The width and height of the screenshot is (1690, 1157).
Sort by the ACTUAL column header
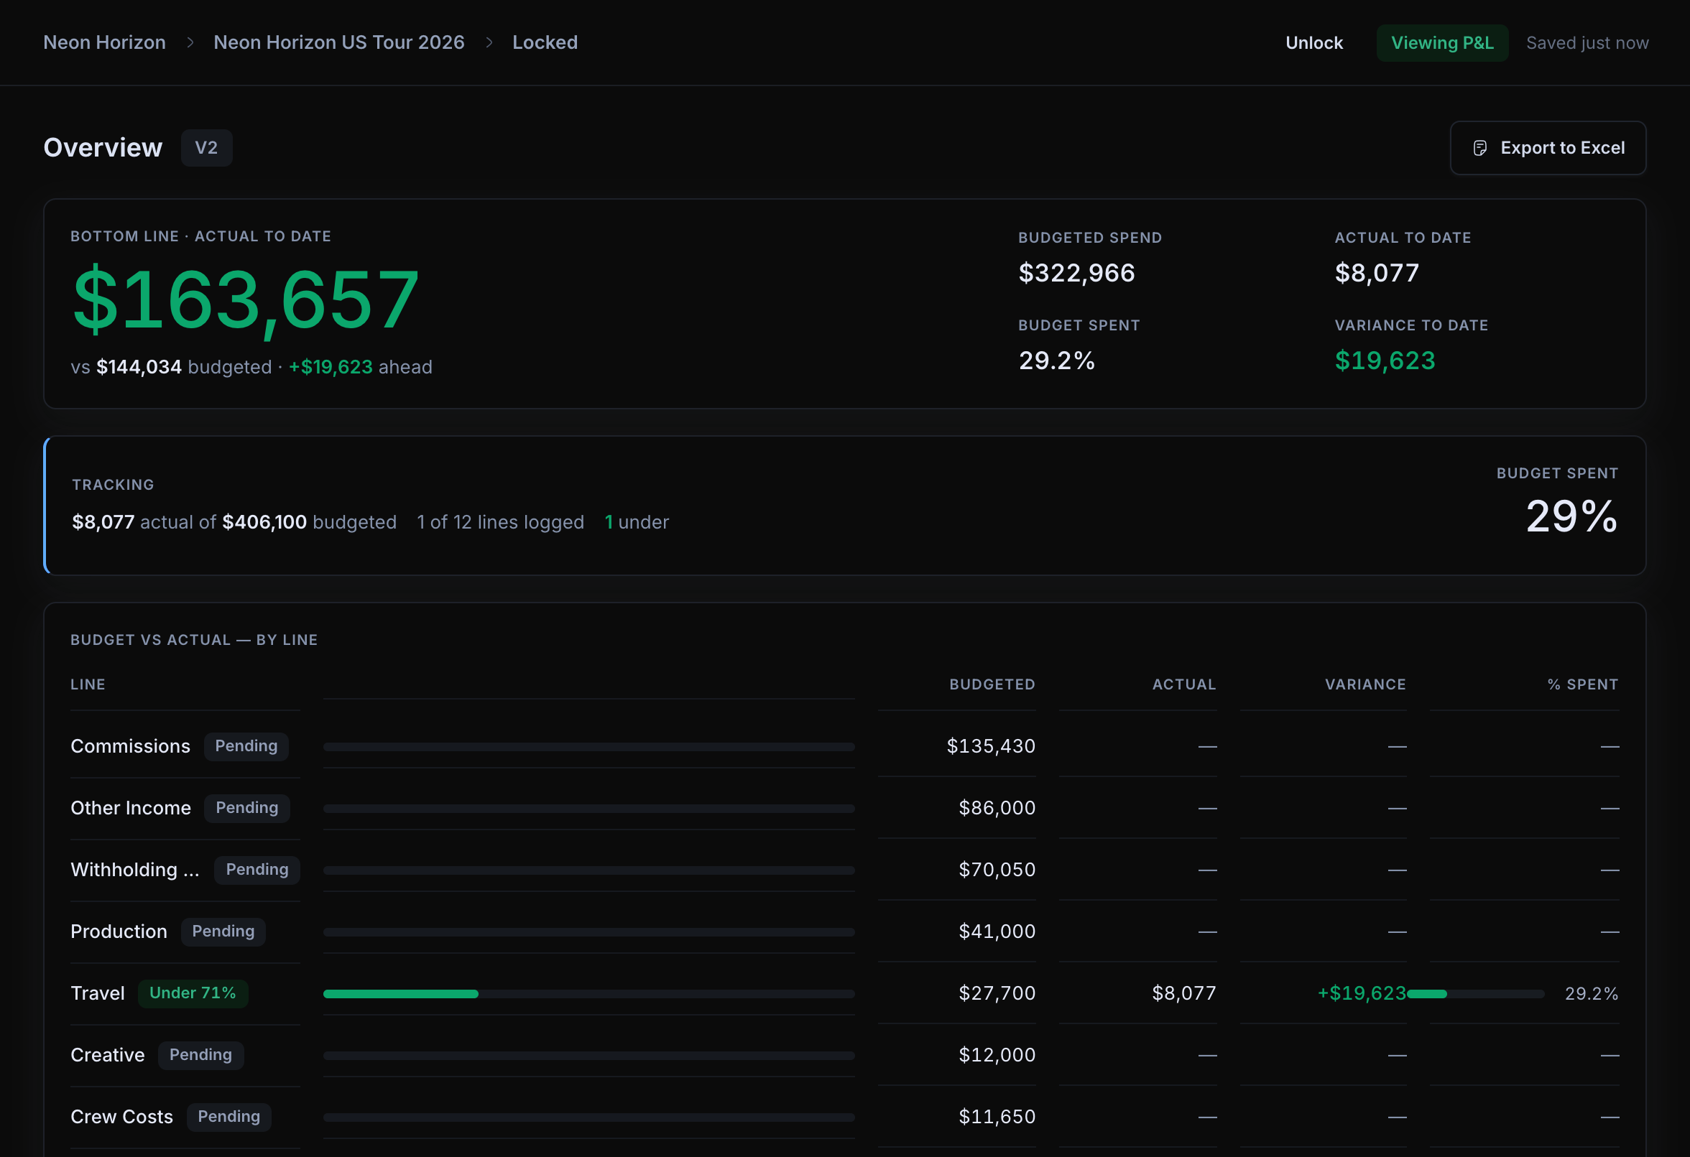coord(1184,684)
